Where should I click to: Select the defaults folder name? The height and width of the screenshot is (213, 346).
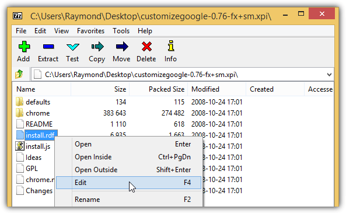click(x=38, y=102)
